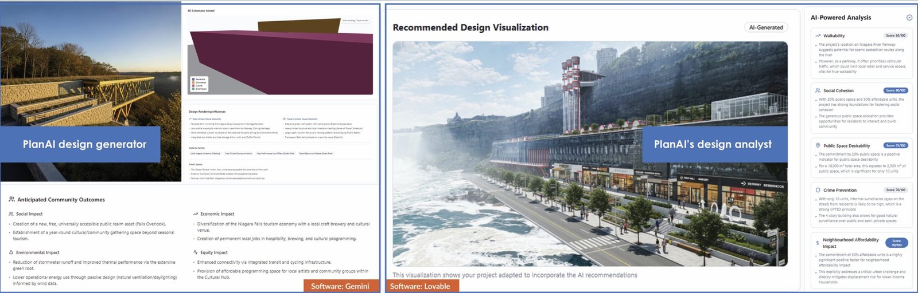Image resolution: width=918 pixels, height=293 pixels.
Task: Click the Equity Impact pulse icon
Action: [x=196, y=252]
